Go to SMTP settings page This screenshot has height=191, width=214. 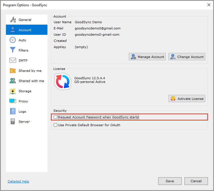[x=27, y=60]
